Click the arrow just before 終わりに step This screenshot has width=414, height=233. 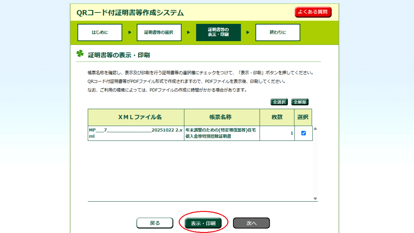tap(248, 32)
